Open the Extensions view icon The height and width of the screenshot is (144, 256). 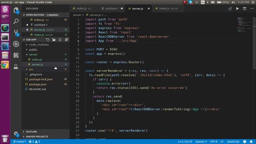pos(16,55)
